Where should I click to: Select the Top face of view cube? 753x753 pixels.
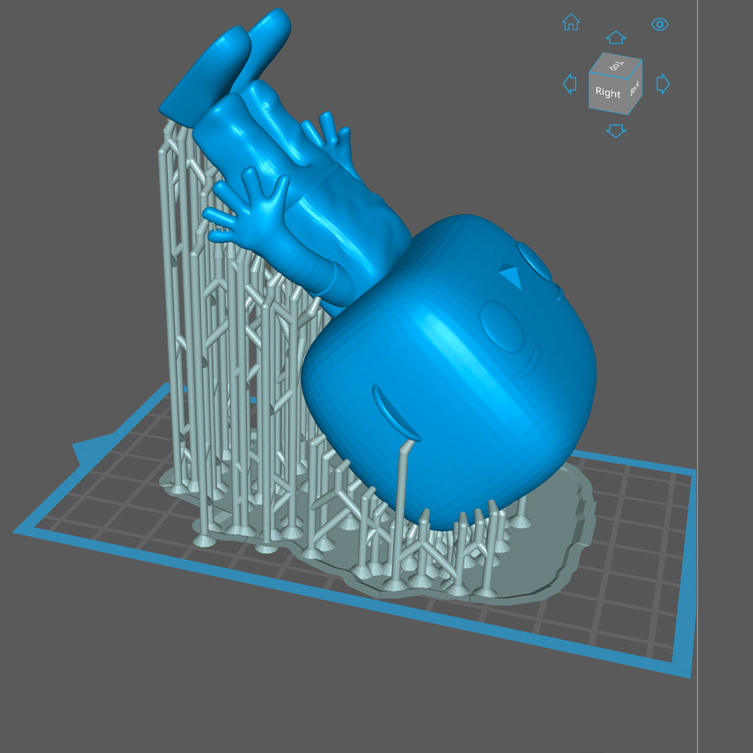(x=616, y=65)
